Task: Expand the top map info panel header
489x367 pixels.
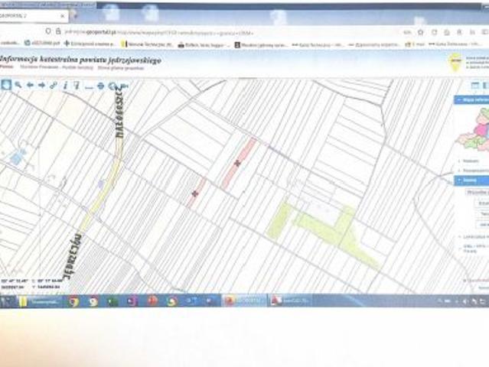Action: click(x=471, y=100)
